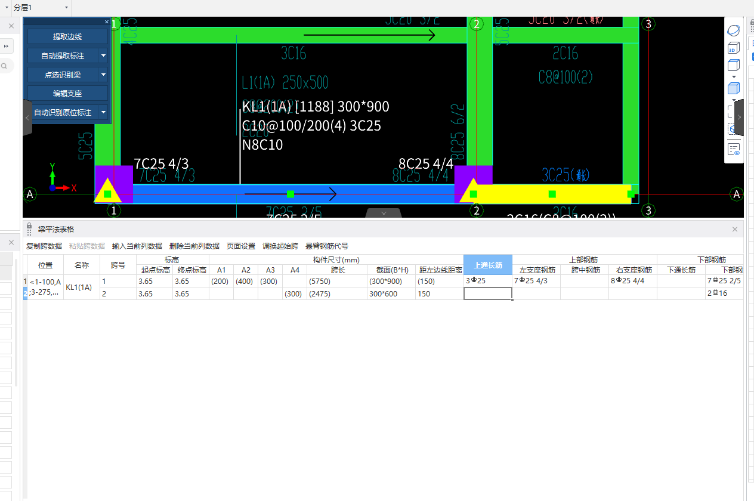Click the A1 cell (200)

[221, 281]
